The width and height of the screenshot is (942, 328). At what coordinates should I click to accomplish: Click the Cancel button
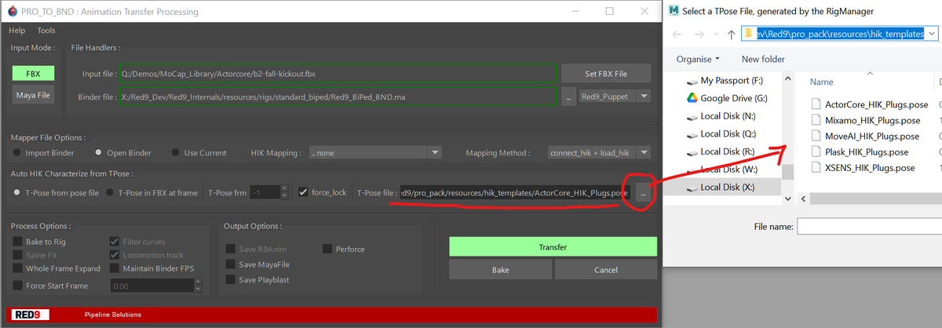605,270
